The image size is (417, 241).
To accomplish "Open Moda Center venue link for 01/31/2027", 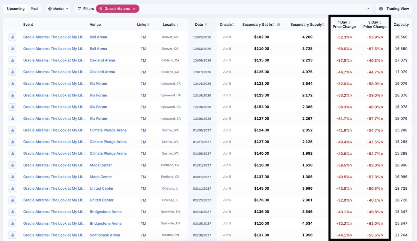I will point(101,165).
